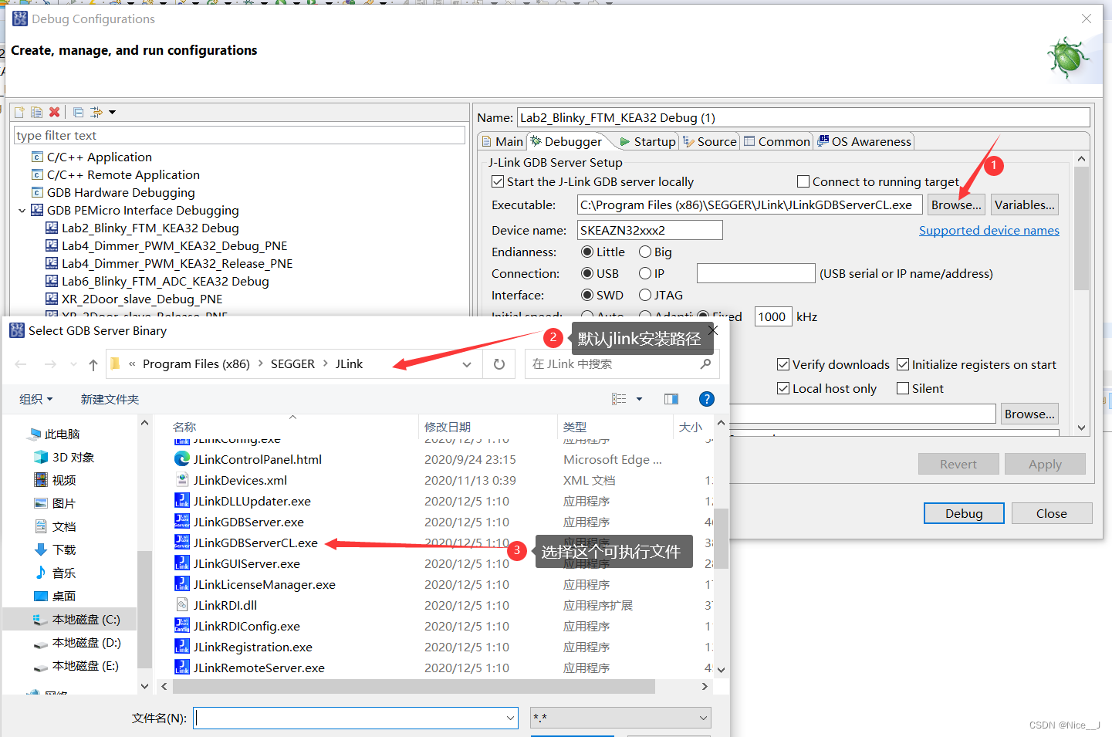Toggle Verify downloads checkbox

pos(783,364)
